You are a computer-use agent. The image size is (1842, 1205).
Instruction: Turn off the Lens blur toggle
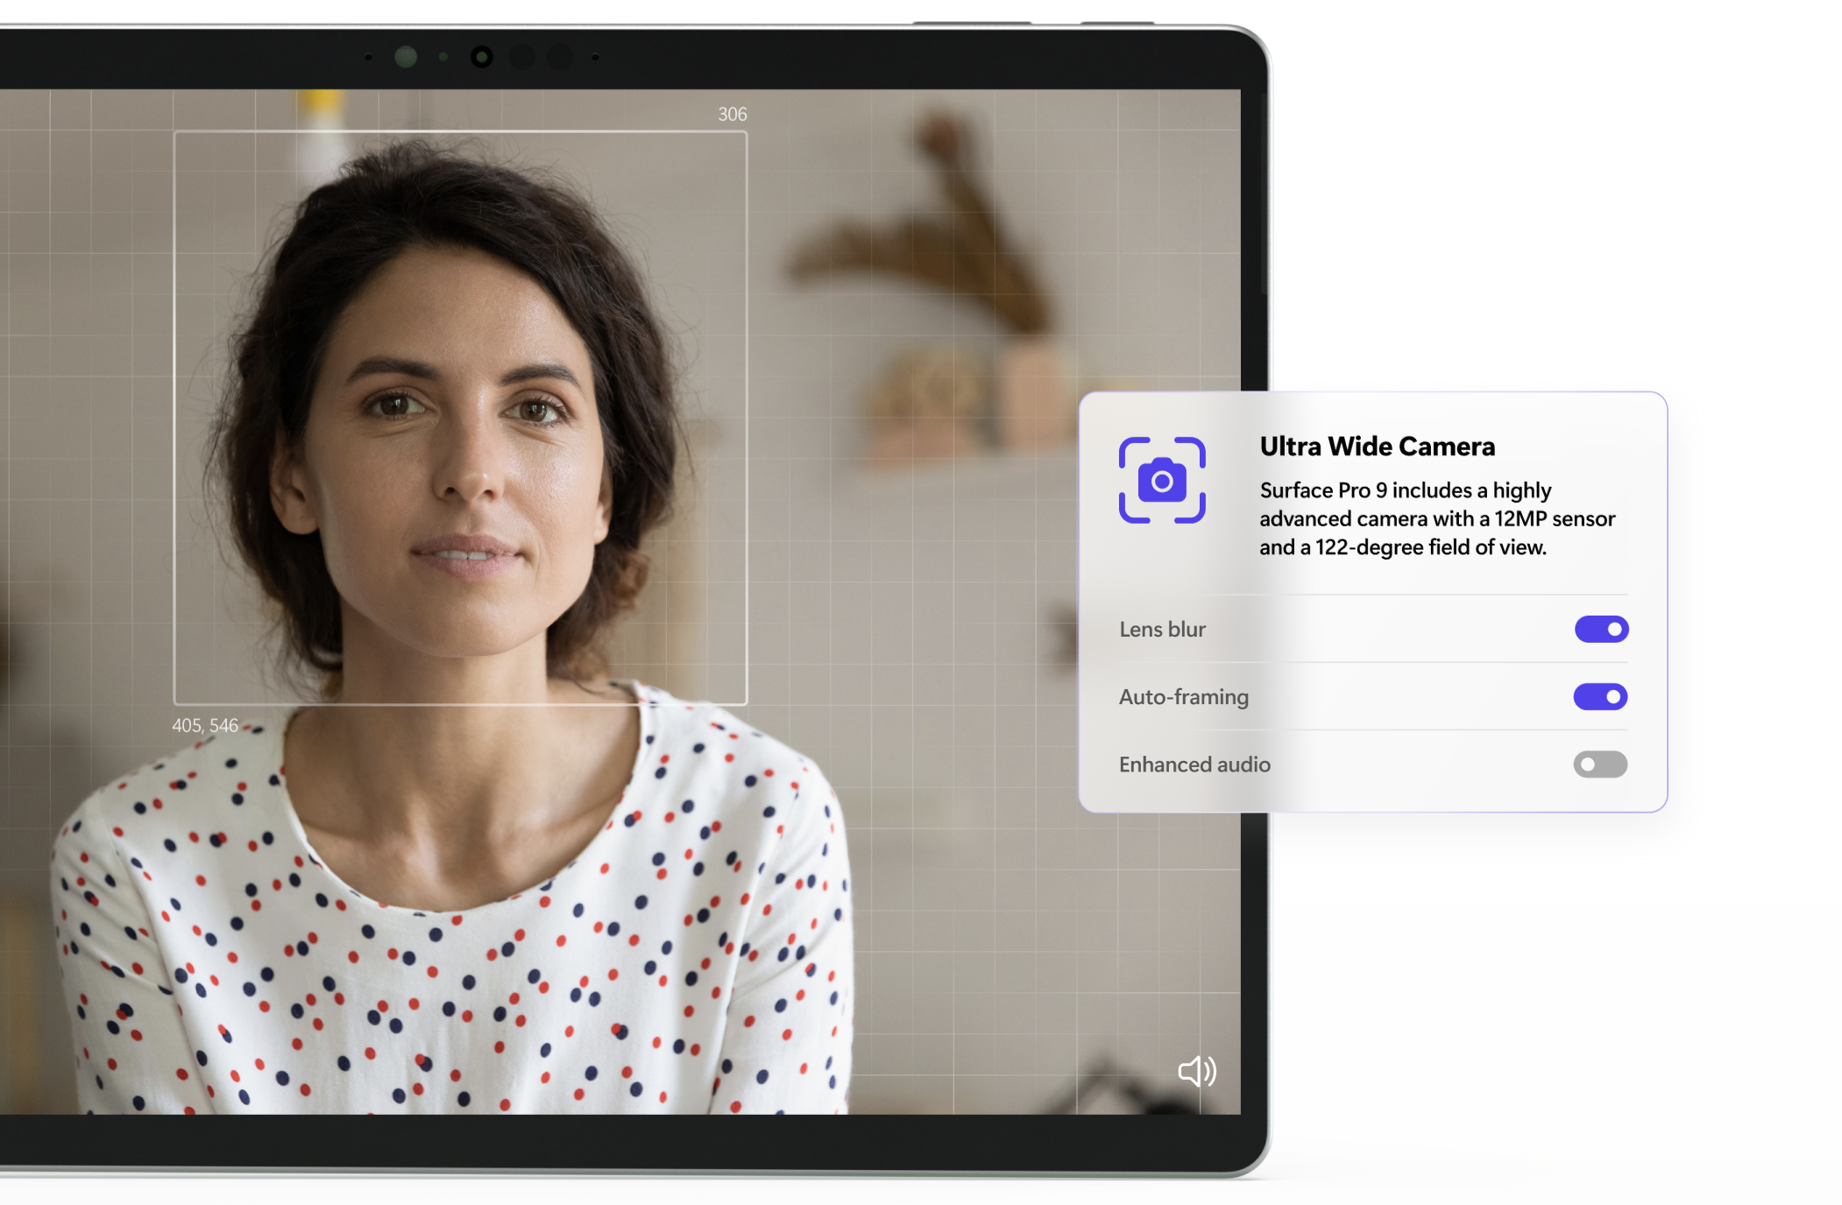tap(1601, 629)
